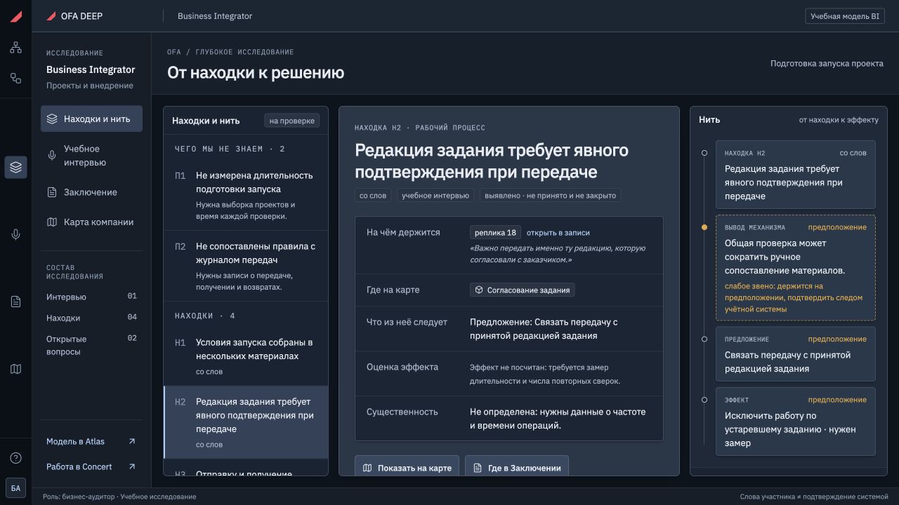The image size is (899, 505).
Task: Click the document icon in Где в Заключении
Action: (x=478, y=468)
